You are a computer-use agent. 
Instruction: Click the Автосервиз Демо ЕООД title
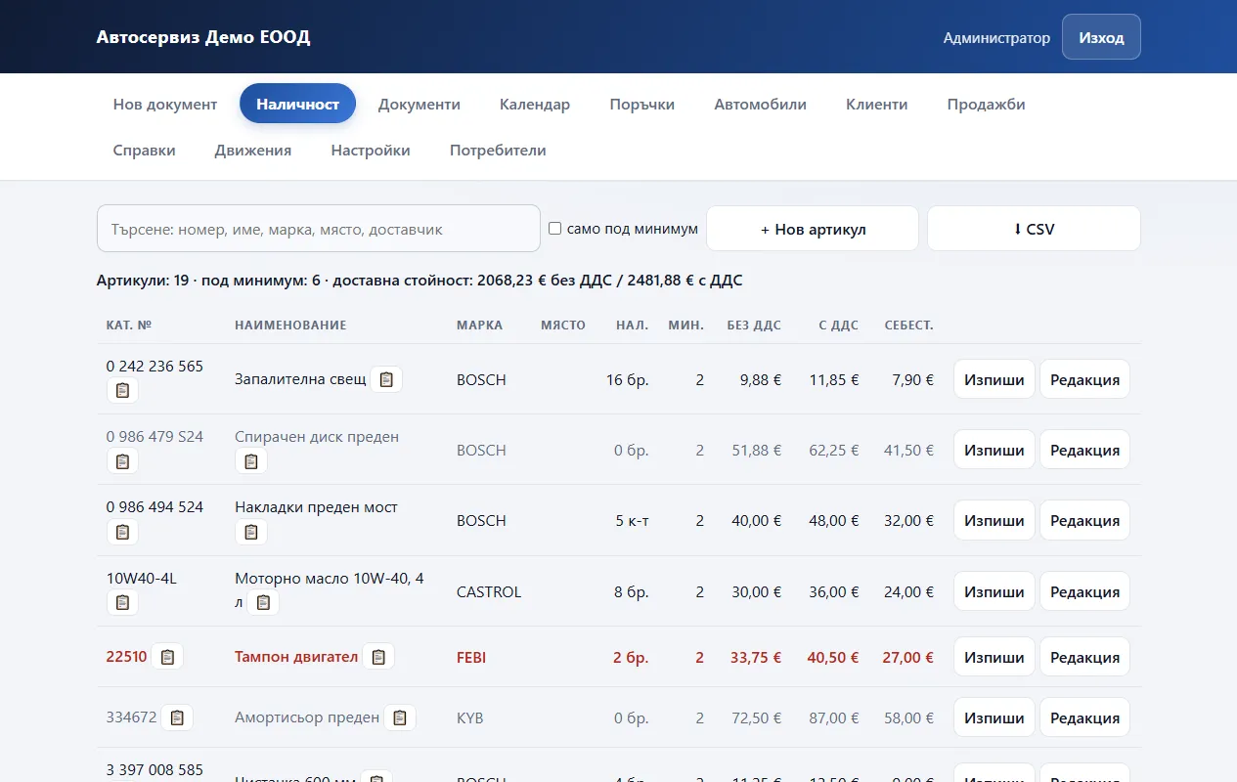coord(203,37)
